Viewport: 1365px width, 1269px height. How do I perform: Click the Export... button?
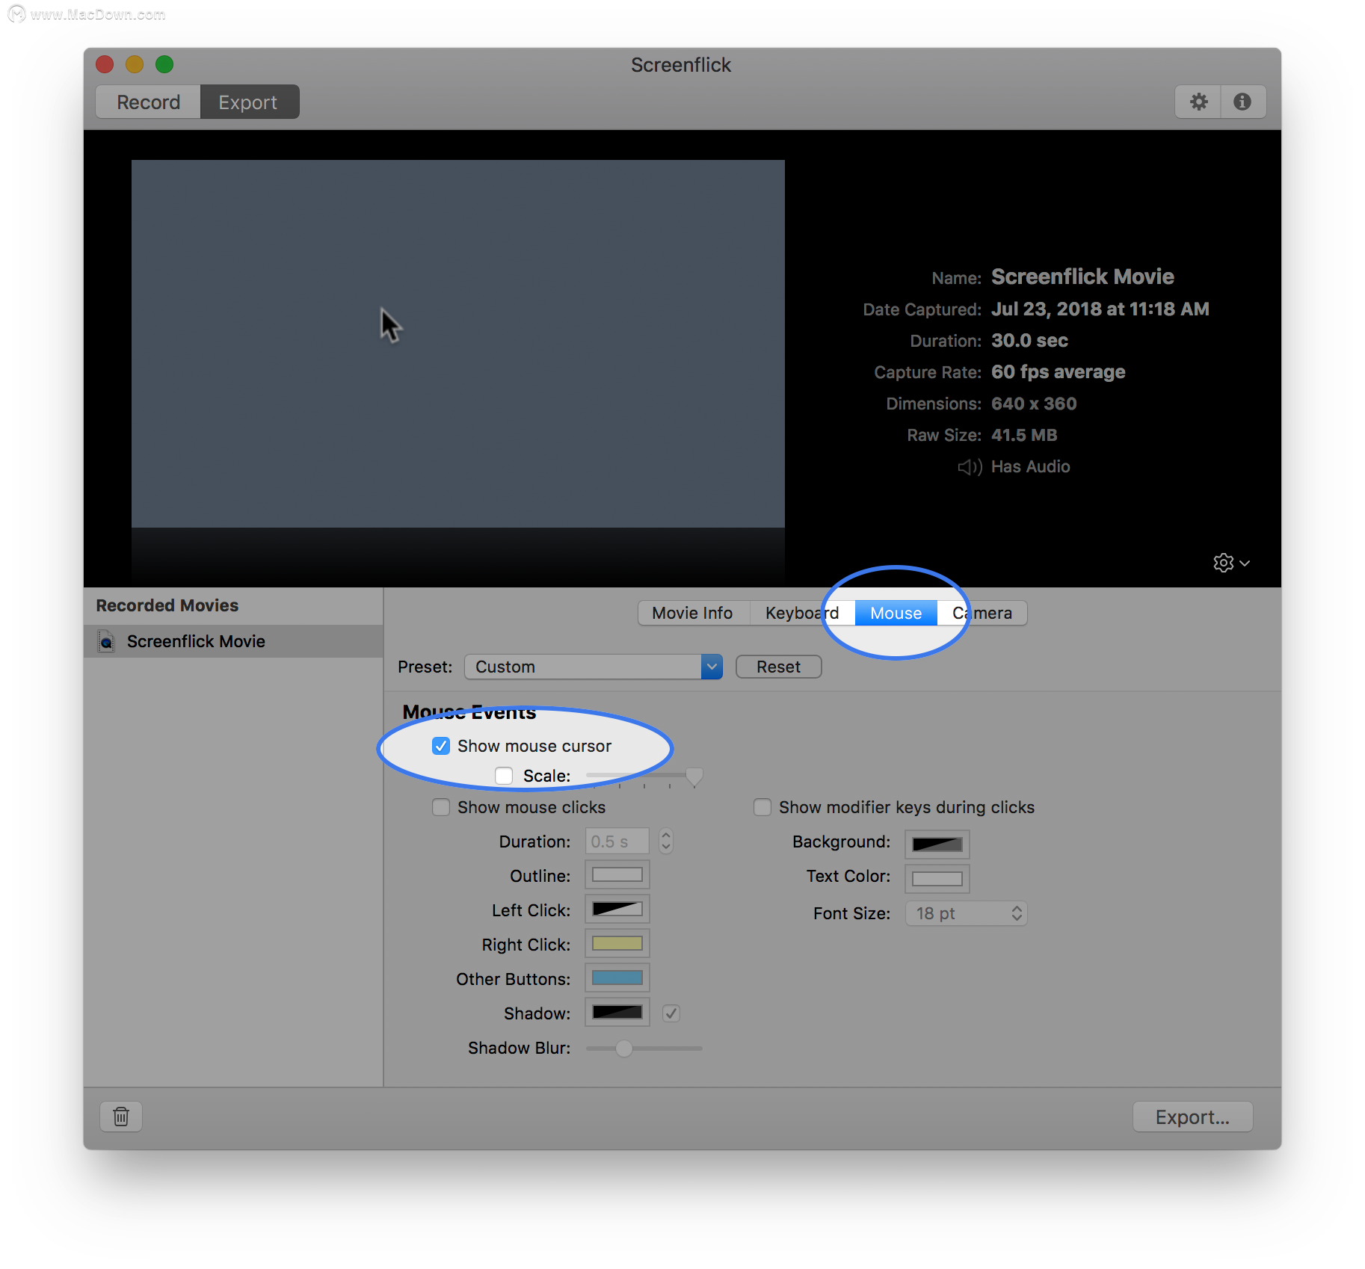(1192, 1117)
